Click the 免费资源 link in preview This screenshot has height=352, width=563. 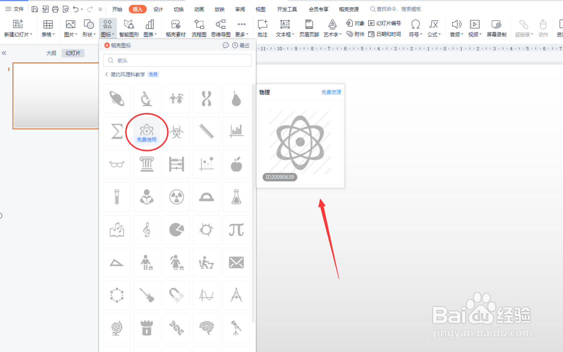[x=331, y=92]
